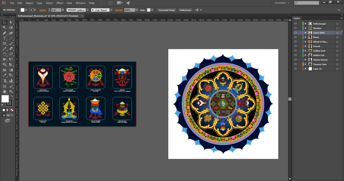344x181 pixels.
Task: Expand the Wheel of Dha... layer
Action: pos(305,42)
